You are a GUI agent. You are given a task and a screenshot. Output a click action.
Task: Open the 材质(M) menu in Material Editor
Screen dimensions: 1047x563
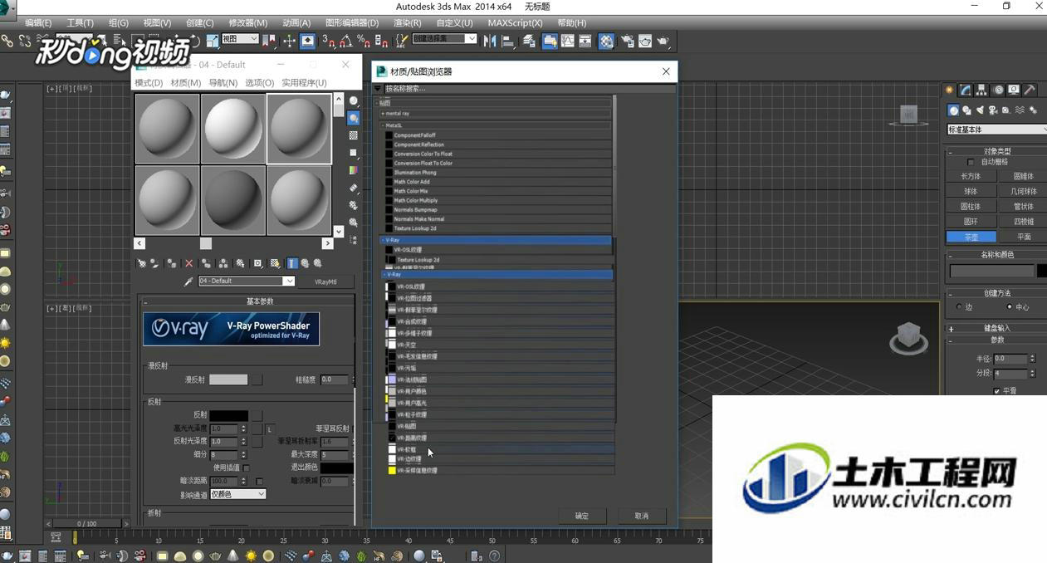click(185, 83)
